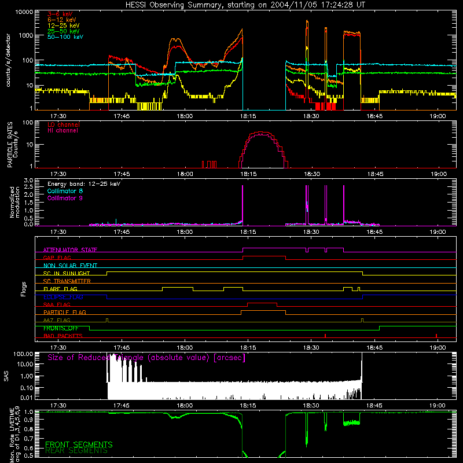This screenshot has width=463, height=463.
Task: Select the blue ECLIPSE_FLAG label
Action: [63, 297]
